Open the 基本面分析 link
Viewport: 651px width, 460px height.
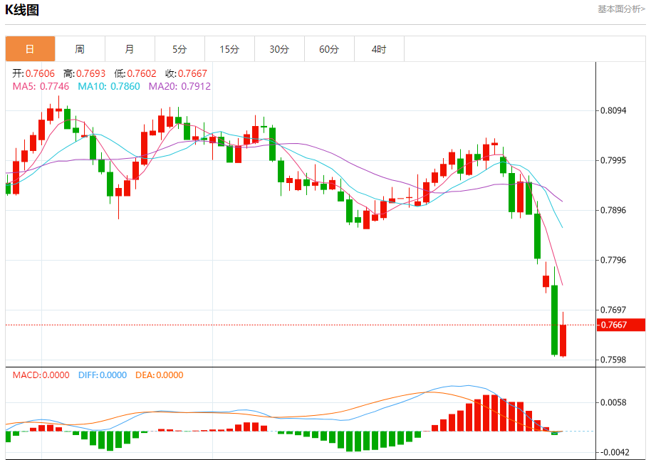[621, 9]
